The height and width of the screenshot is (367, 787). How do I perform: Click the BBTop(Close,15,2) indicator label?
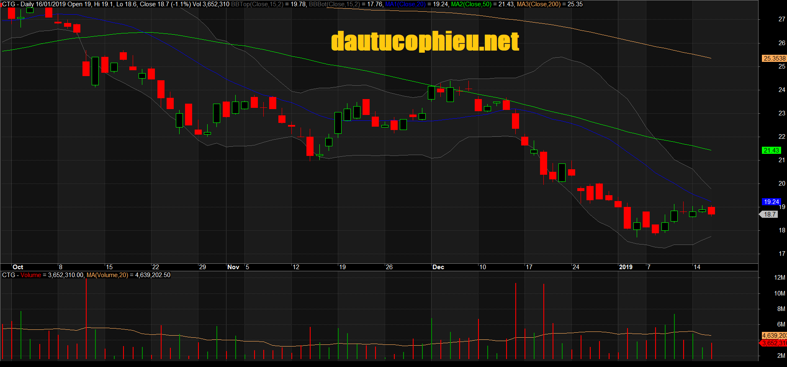click(x=257, y=4)
